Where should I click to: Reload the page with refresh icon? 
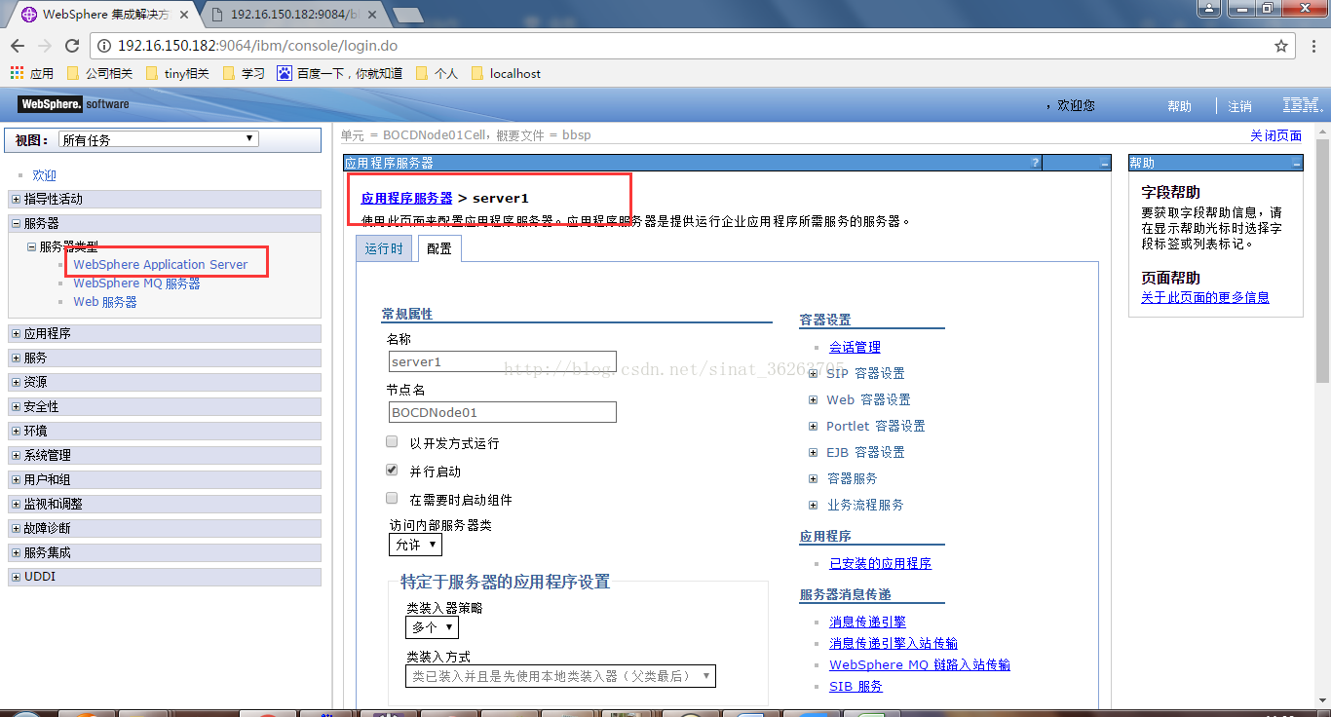click(x=72, y=46)
